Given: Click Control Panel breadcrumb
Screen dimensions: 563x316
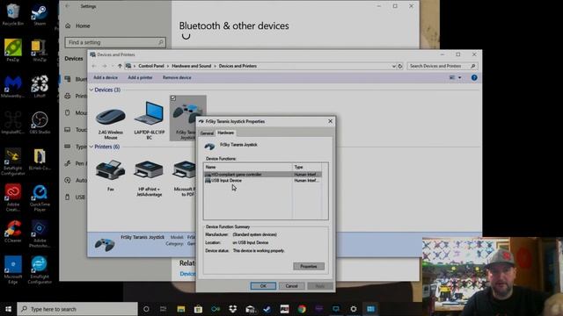Looking at the screenshot, I should (x=151, y=67).
